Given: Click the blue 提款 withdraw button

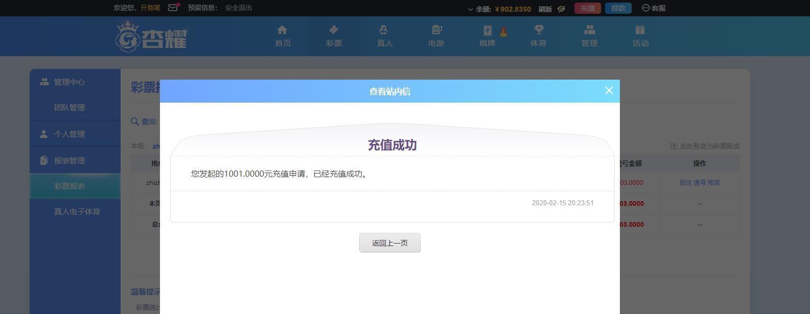Looking at the screenshot, I should coord(618,8).
